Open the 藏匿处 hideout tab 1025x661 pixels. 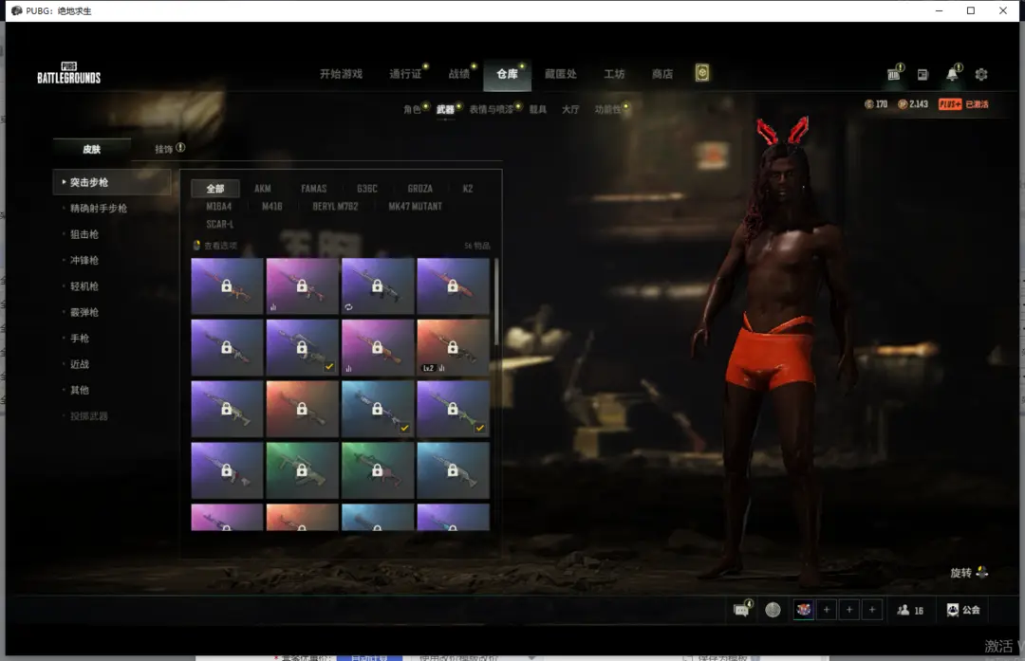click(561, 74)
